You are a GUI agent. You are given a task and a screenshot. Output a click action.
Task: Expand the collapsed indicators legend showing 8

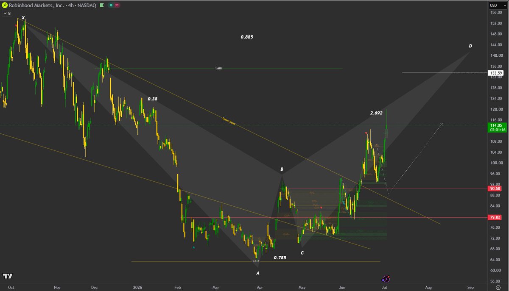click(7, 14)
